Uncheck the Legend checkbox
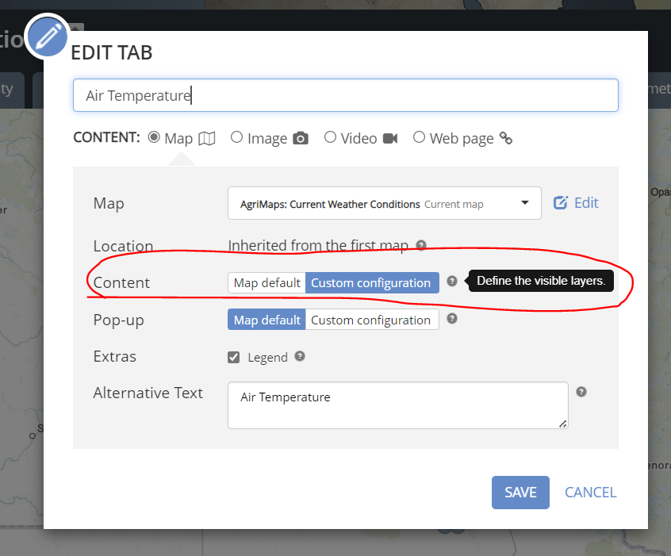 tap(234, 357)
